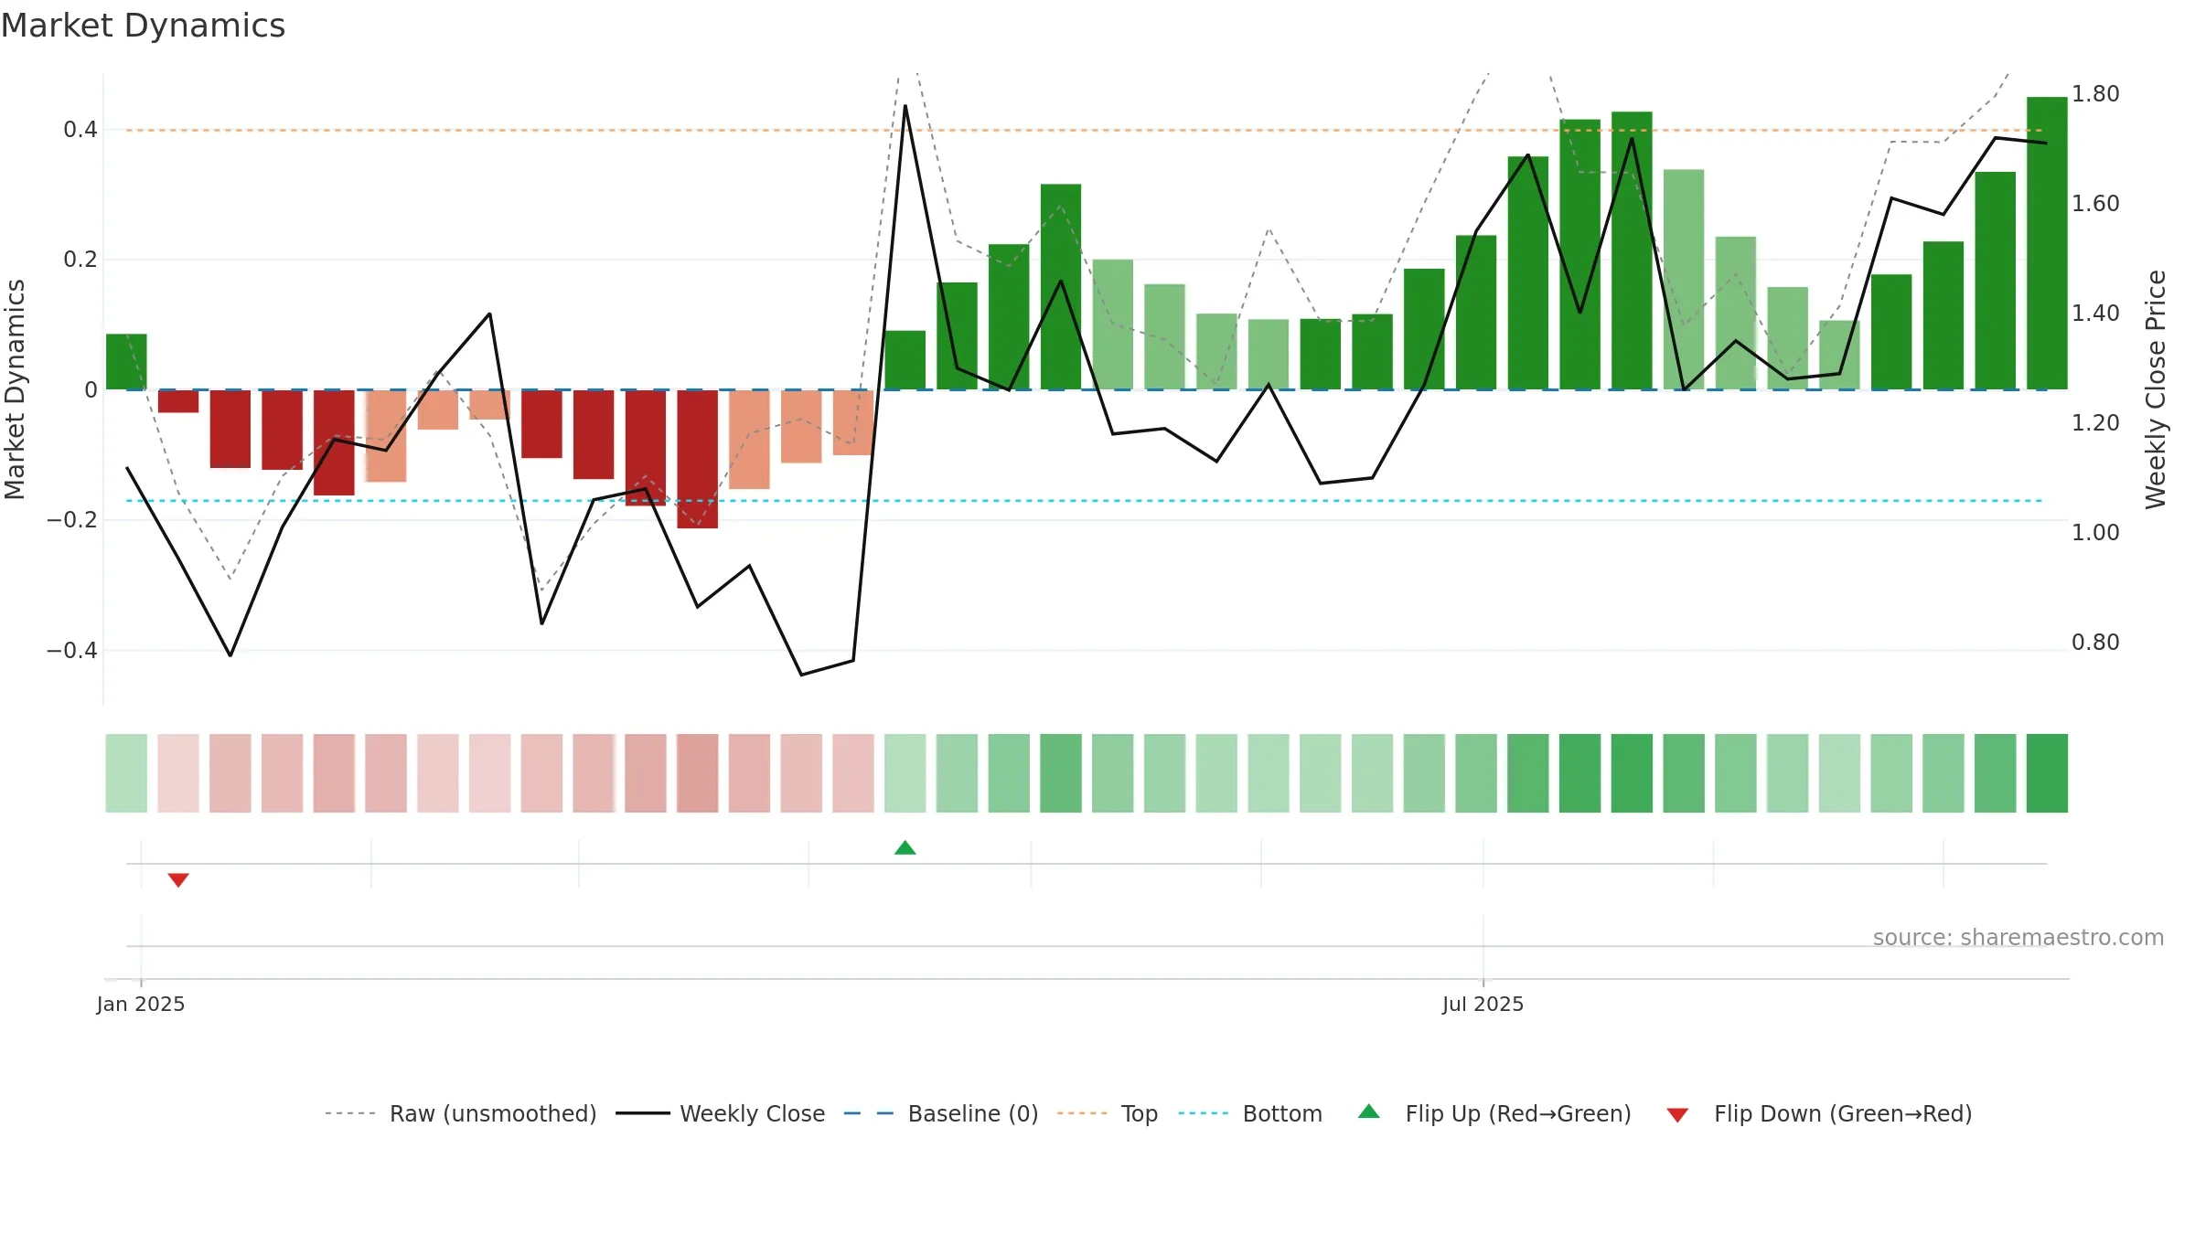The height and width of the screenshot is (1234, 2195).
Task: Toggle the Bottom legend entry
Action: 1250,1113
